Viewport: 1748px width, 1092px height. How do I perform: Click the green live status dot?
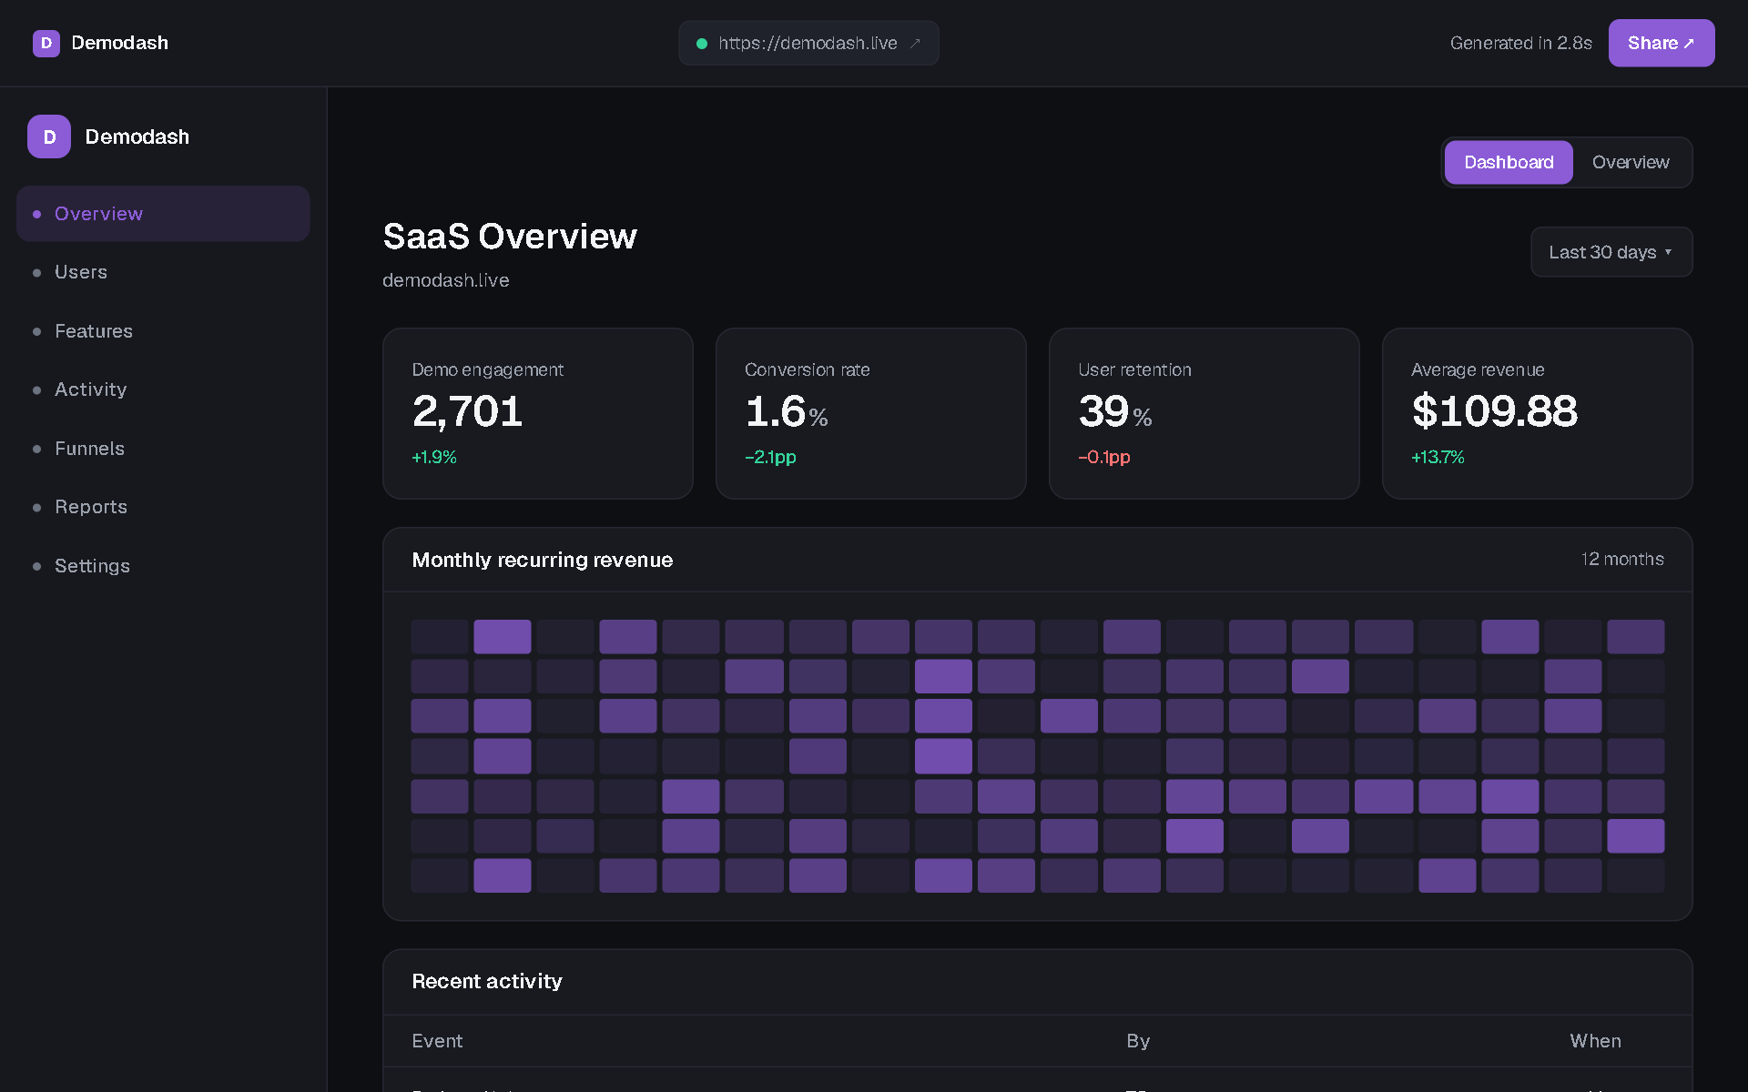pyautogui.click(x=702, y=43)
